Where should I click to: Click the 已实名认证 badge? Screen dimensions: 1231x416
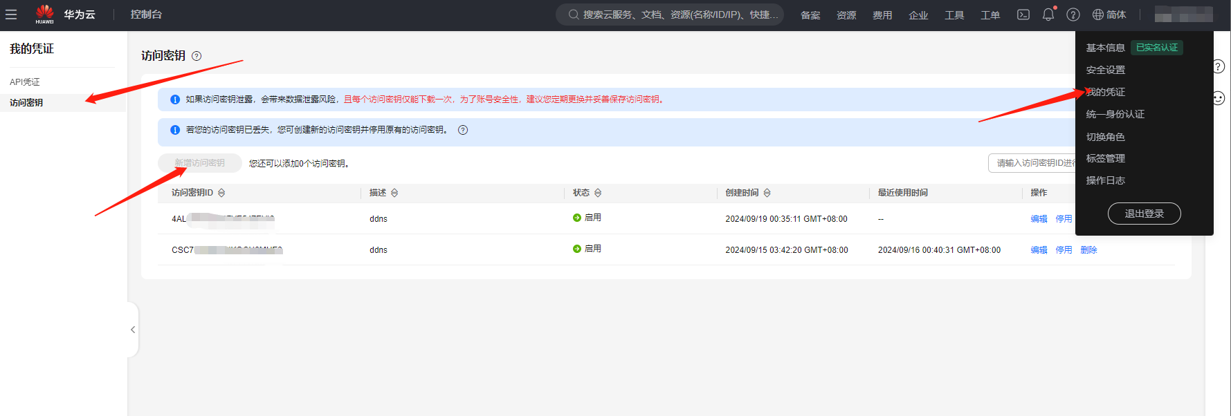1157,48
